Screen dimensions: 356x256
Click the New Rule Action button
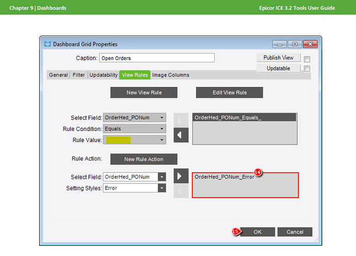tap(144, 159)
